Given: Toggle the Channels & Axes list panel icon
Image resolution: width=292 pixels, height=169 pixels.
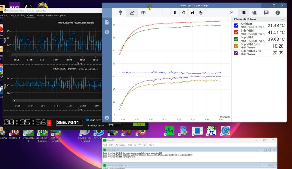Looking at the screenshot, I should tap(243, 13).
